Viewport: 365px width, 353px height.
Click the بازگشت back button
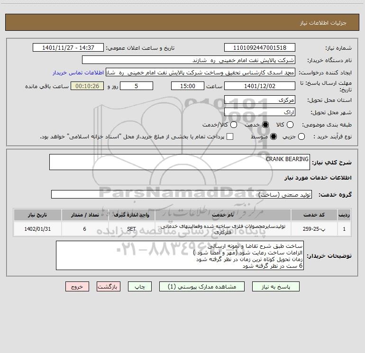(x=109, y=287)
